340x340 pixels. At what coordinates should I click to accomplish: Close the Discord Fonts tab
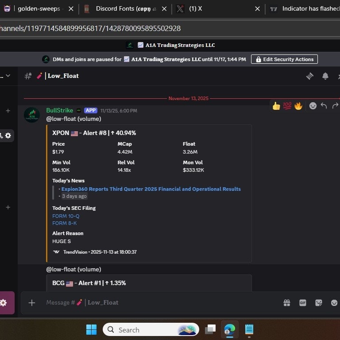(x=164, y=9)
